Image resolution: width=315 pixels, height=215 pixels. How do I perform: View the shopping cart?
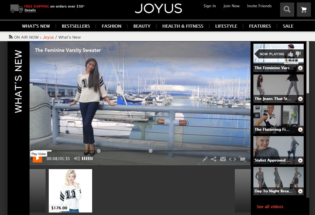click(x=303, y=9)
